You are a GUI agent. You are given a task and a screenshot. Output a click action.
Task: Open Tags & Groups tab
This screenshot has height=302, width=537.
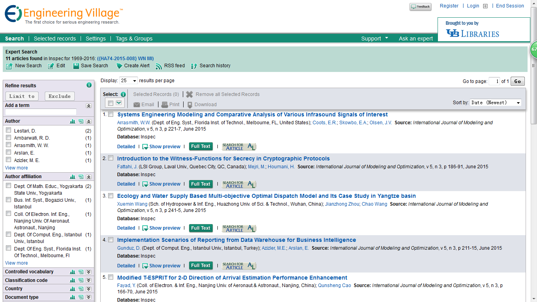click(134, 39)
